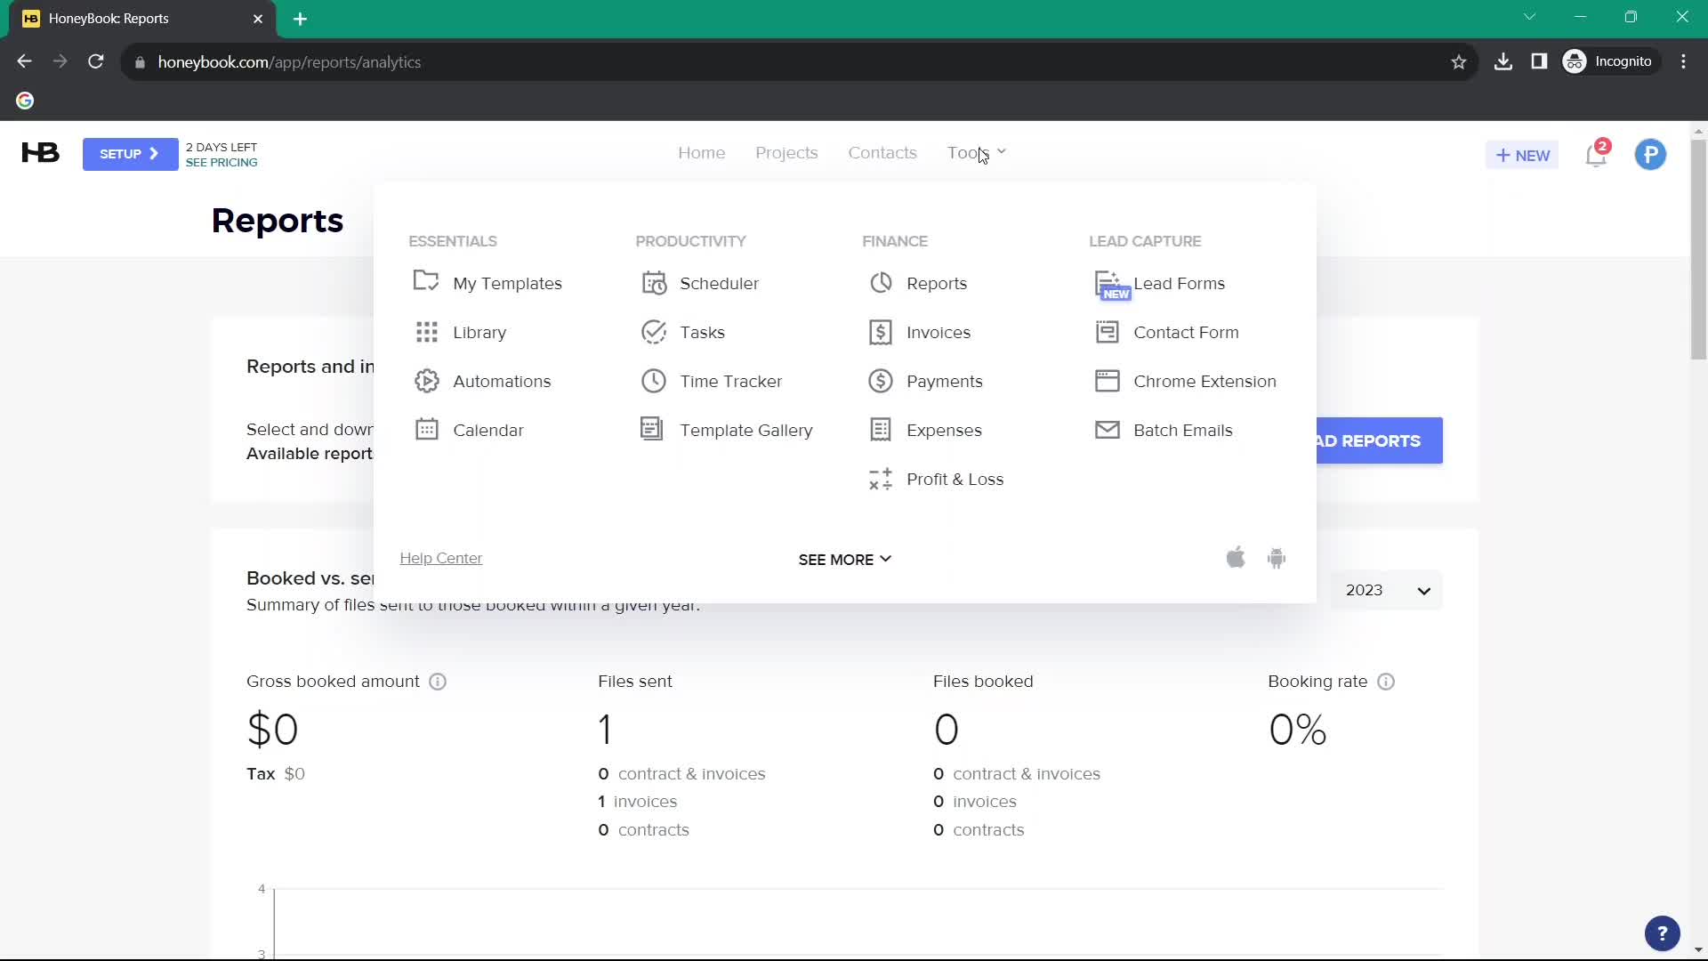The image size is (1708, 961).
Task: Click the download REPORTS button
Action: (1380, 440)
